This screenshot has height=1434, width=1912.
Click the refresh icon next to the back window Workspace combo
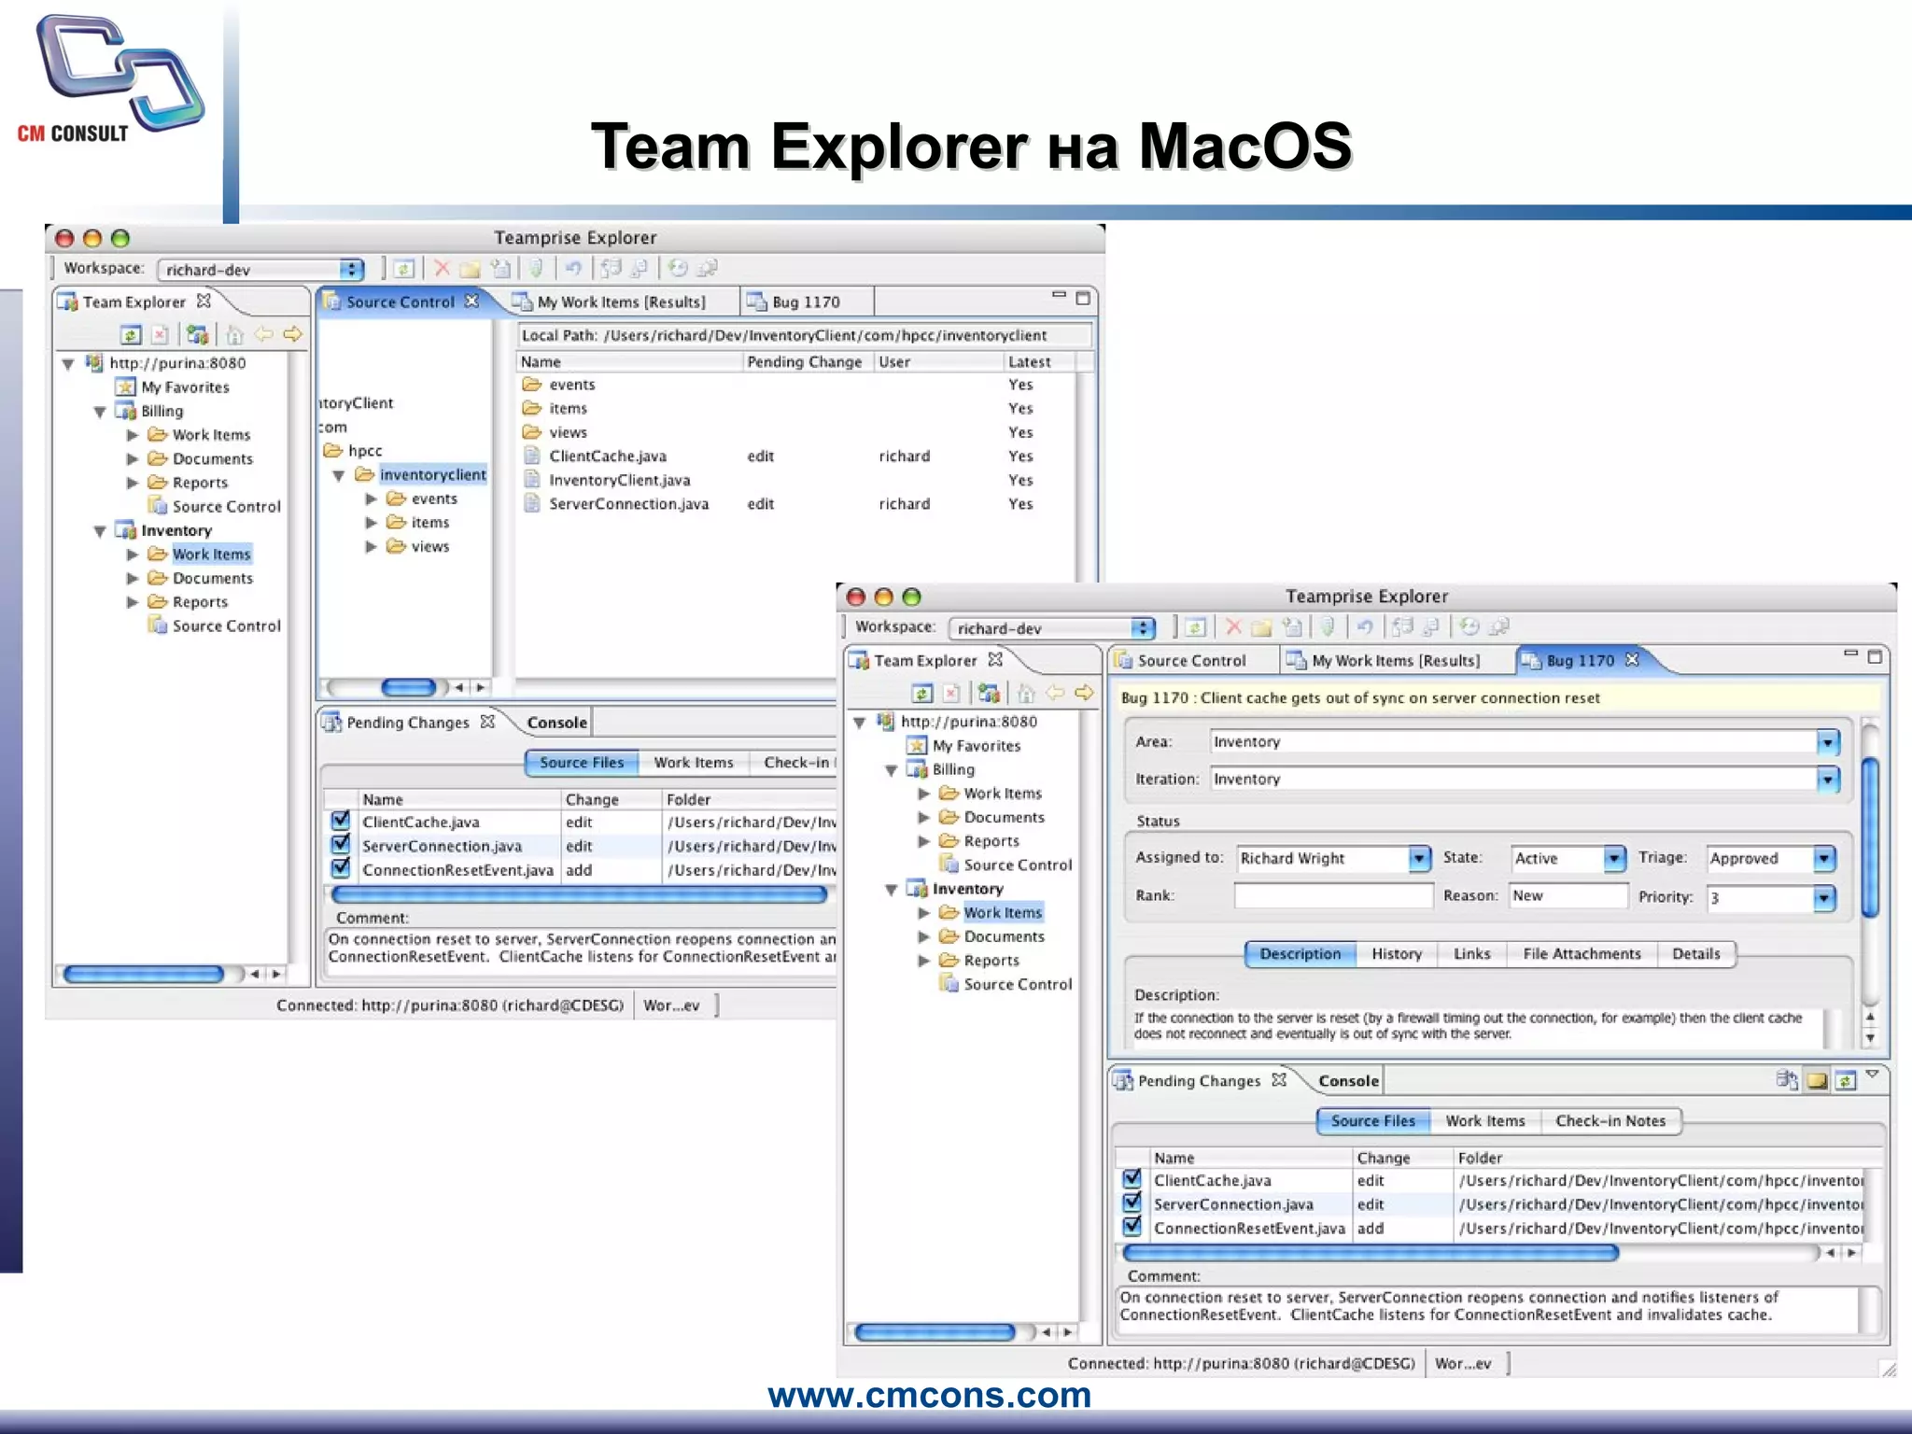click(403, 269)
